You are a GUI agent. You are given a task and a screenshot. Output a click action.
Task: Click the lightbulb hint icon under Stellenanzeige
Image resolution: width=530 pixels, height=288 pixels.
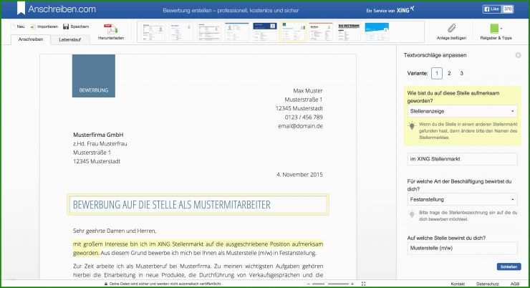pyautogui.click(x=412, y=126)
